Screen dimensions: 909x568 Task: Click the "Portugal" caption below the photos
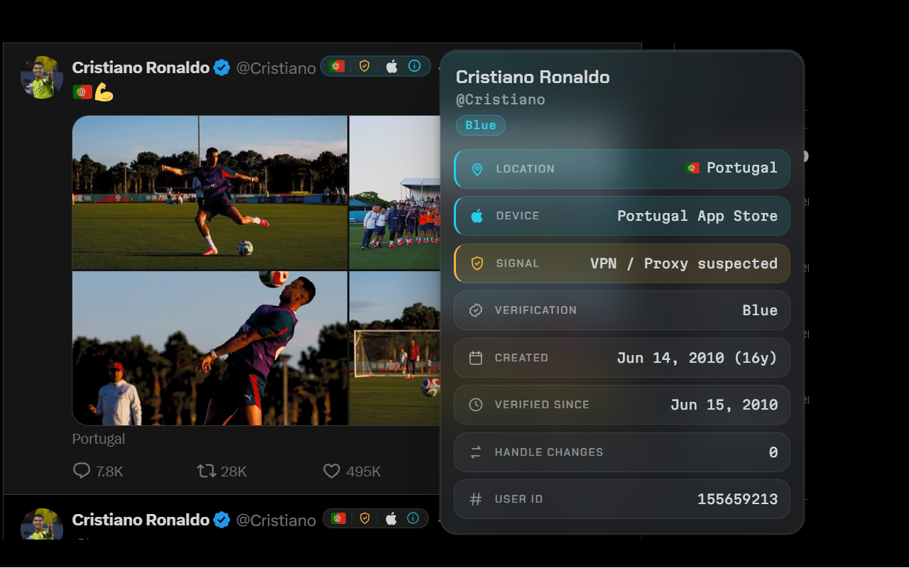99,439
